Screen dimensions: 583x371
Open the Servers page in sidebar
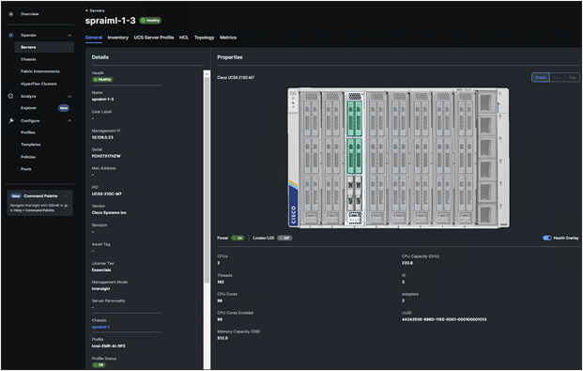tap(44, 47)
